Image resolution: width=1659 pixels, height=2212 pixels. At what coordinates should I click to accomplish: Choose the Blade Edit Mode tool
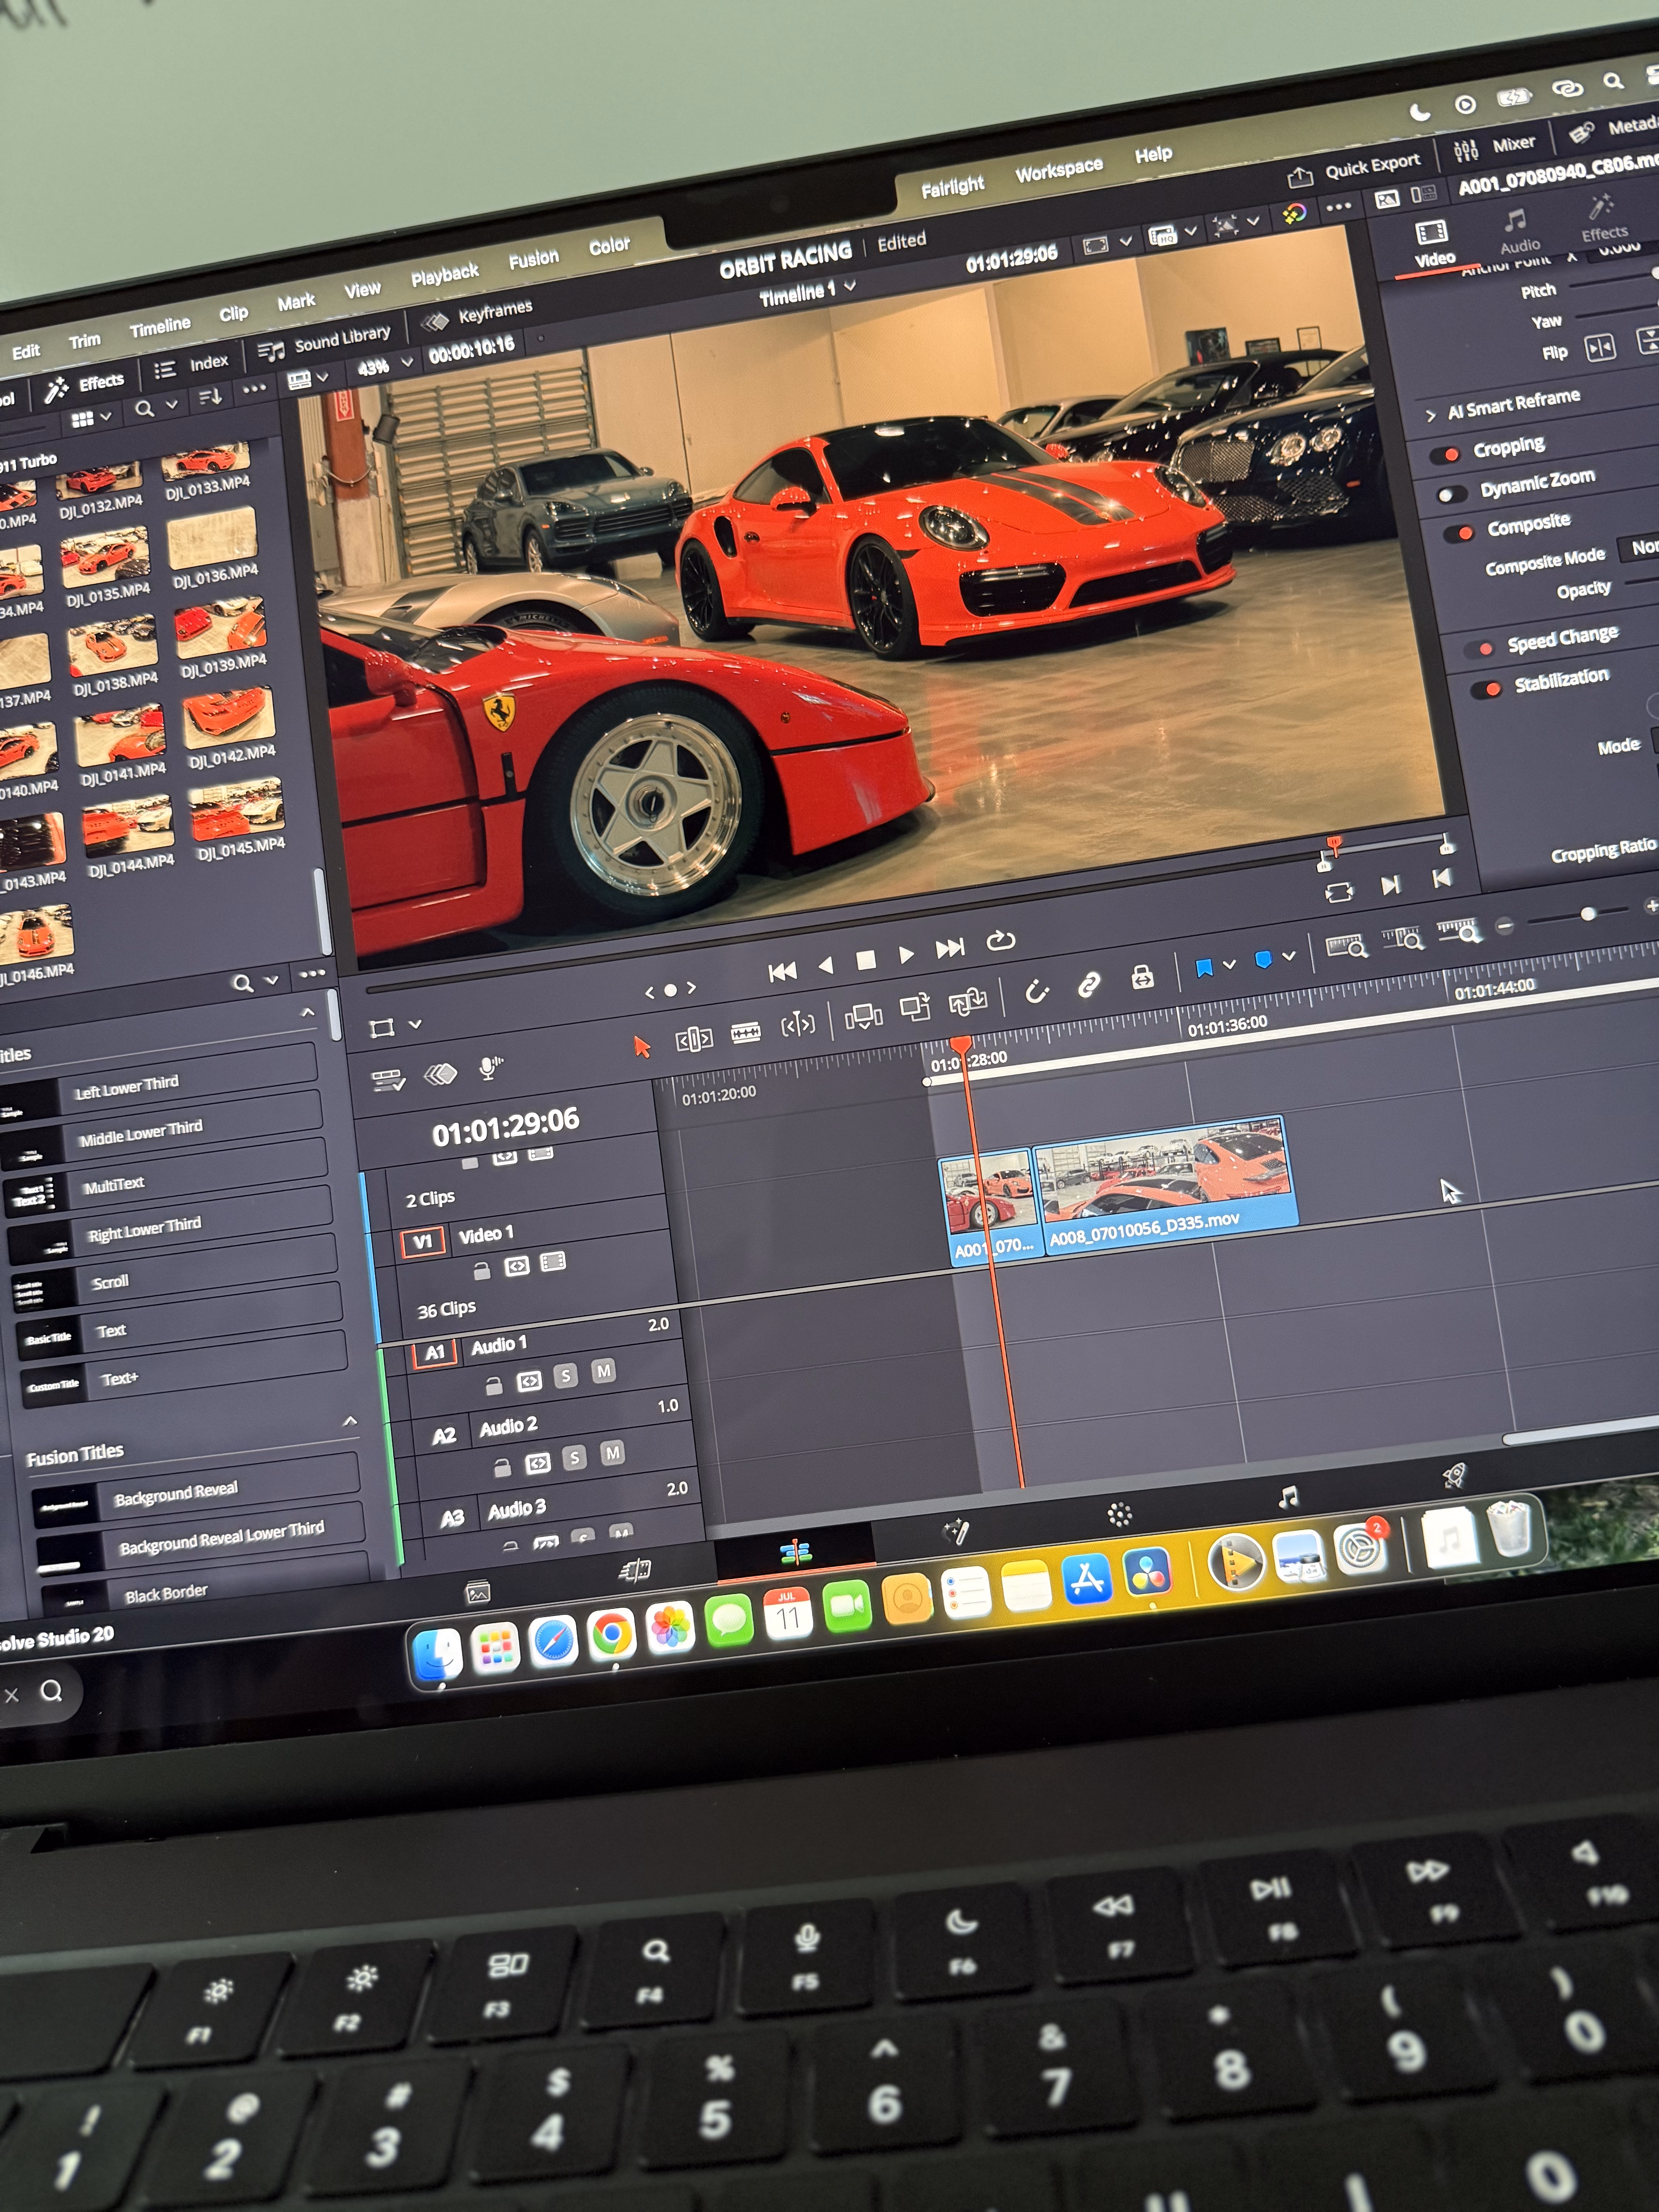(745, 1032)
